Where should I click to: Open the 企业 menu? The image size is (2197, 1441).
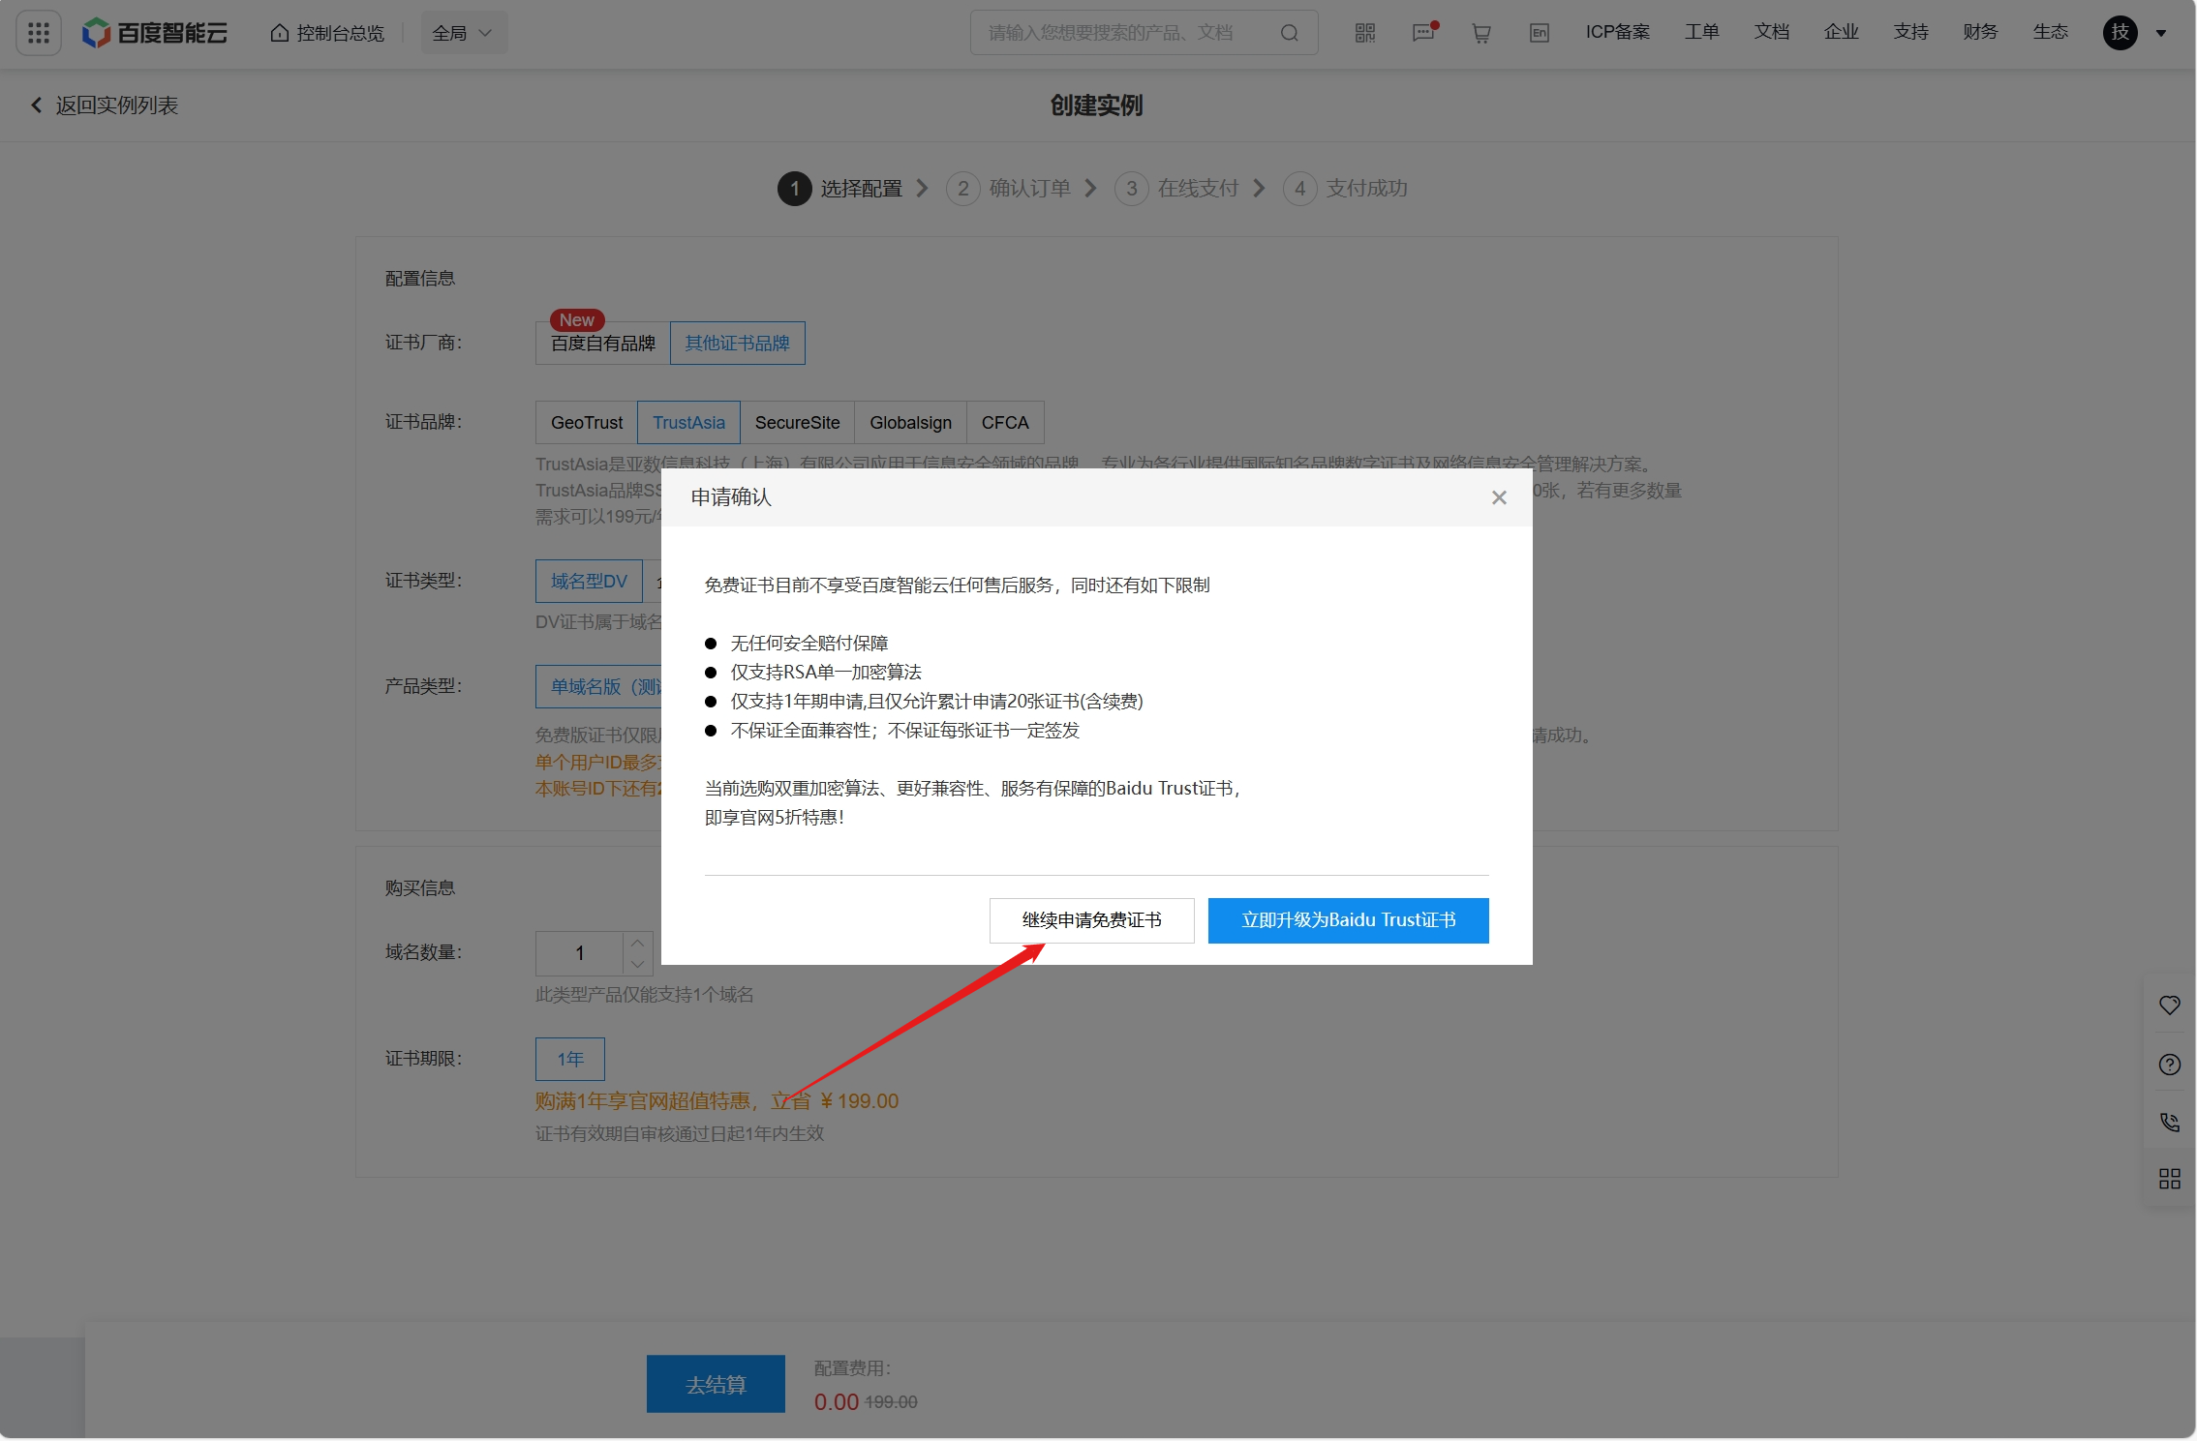(1841, 32)
